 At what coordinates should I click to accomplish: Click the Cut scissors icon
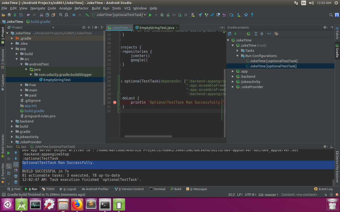41,15
